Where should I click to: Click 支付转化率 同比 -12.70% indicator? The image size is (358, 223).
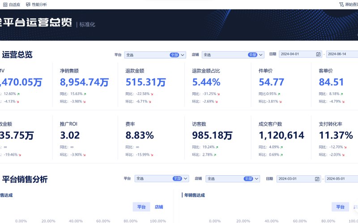tap(332, 147)
